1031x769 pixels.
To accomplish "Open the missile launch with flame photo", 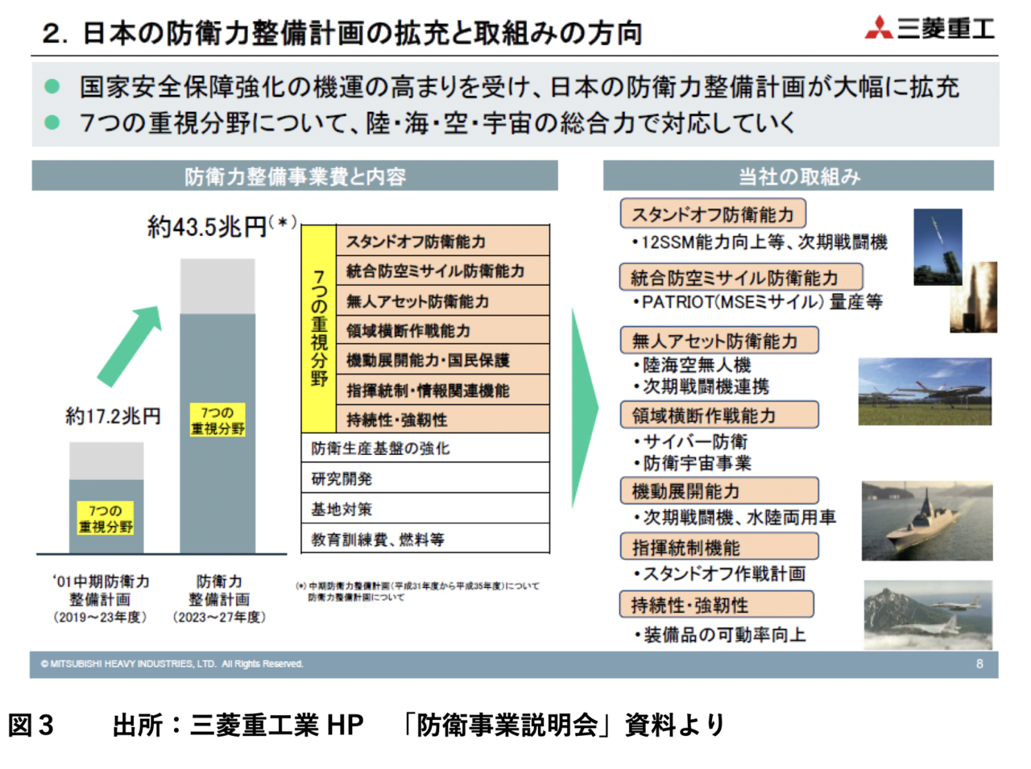I will tap(975, 297).
